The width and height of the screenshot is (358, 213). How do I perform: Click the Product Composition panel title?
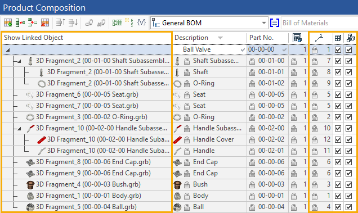tap(44, 8)
